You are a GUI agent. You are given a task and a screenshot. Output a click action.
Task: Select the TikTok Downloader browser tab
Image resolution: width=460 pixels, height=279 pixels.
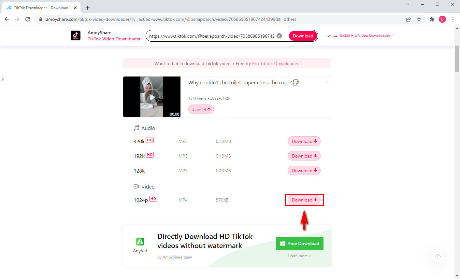point(39,7)
